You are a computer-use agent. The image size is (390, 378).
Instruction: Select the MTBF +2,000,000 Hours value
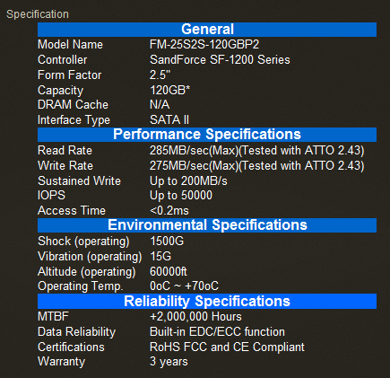tap(195, 316)
